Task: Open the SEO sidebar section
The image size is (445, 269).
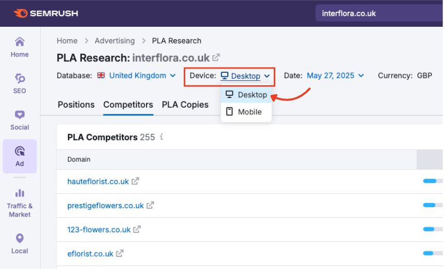Action: [20, 83]
